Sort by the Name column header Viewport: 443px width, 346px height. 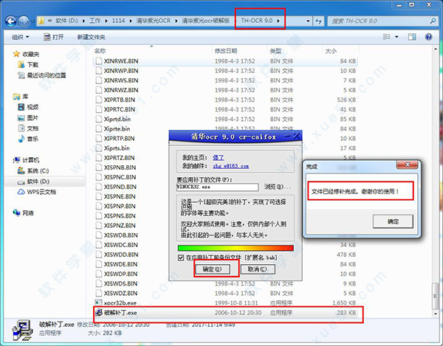click(152, 51)
